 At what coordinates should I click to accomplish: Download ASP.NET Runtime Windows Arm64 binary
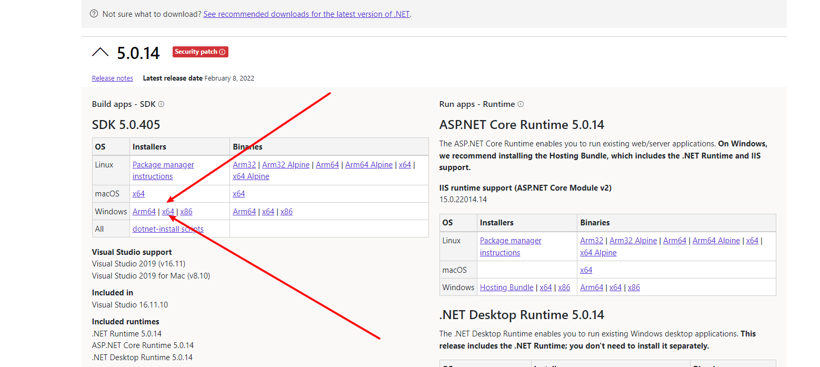[x=592, y=287]
